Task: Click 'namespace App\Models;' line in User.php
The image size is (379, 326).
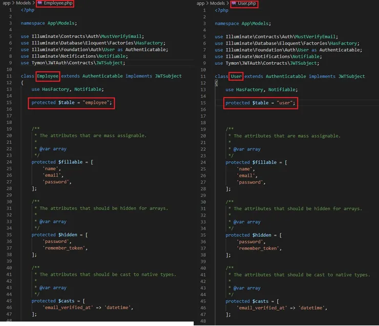Action: [x=243, y=24]
